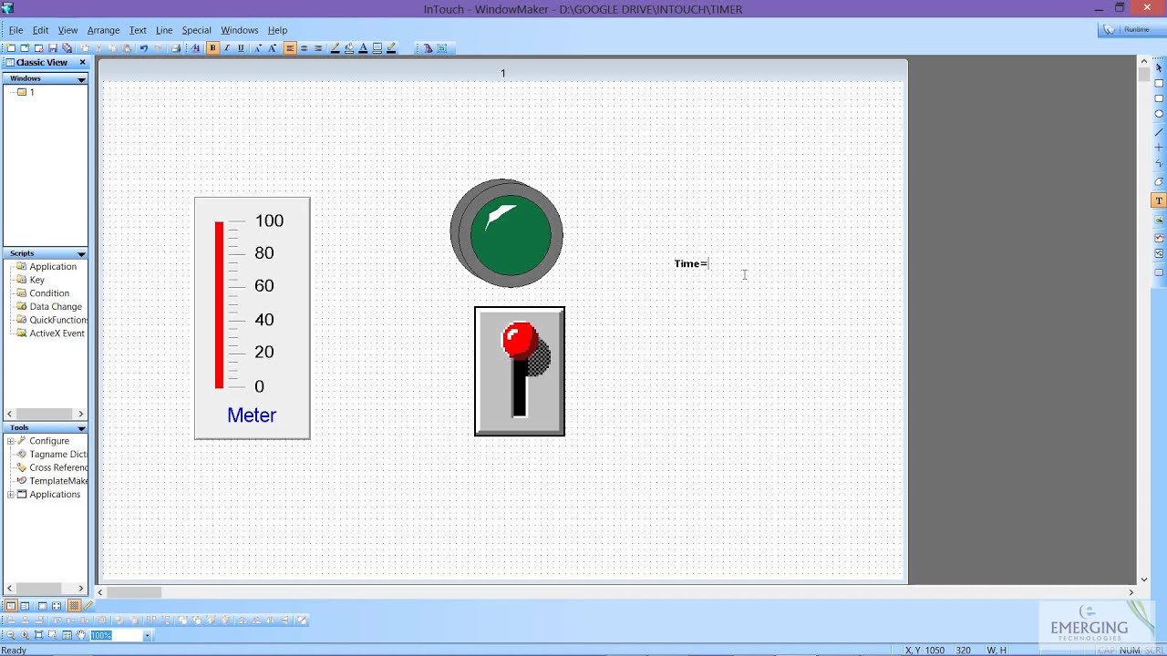The width and height of the screenshot is (1167, 656).
Task: Toggle the Ruler icon
Action: [x=88, y=606]
